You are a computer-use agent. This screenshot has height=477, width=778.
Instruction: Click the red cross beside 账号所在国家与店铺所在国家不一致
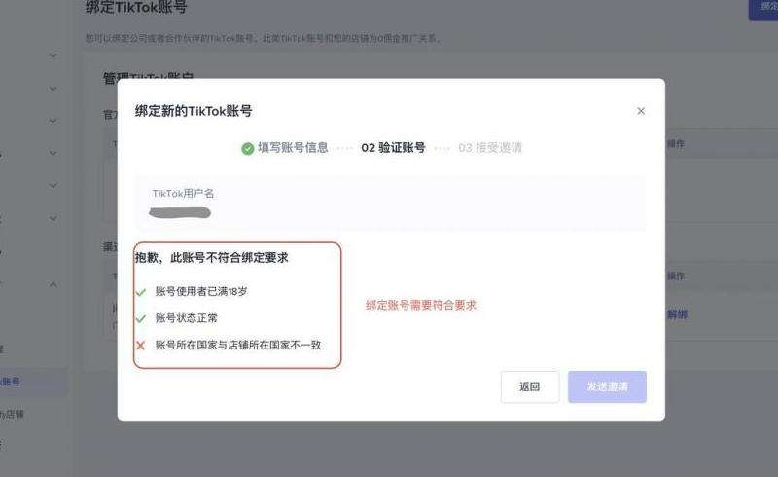tap(141, 346)
